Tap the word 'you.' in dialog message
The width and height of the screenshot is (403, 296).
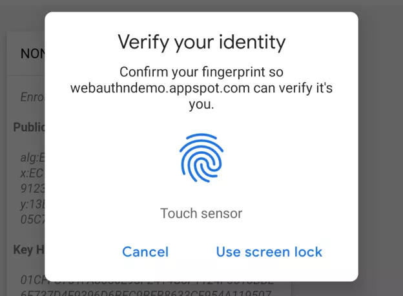coord(201,104)
